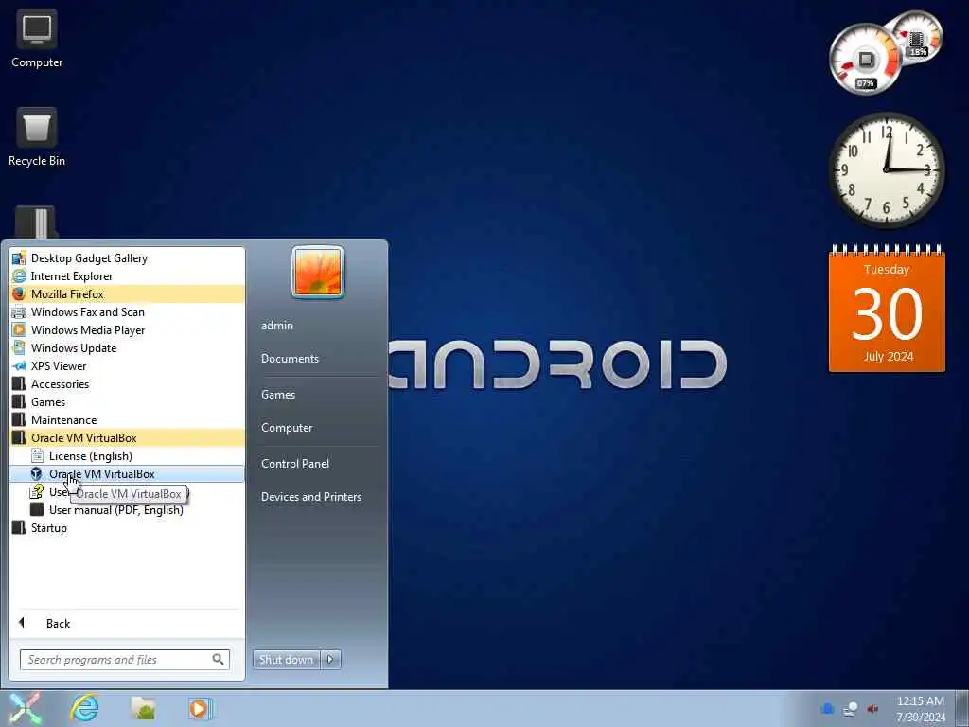
Task: Click the Start button on taskbar
Action: pos(26,708)
